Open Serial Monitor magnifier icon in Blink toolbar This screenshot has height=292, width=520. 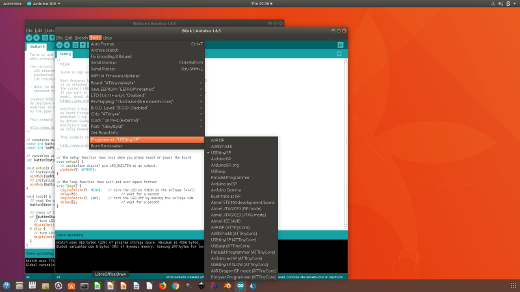[x=340, y=45]
